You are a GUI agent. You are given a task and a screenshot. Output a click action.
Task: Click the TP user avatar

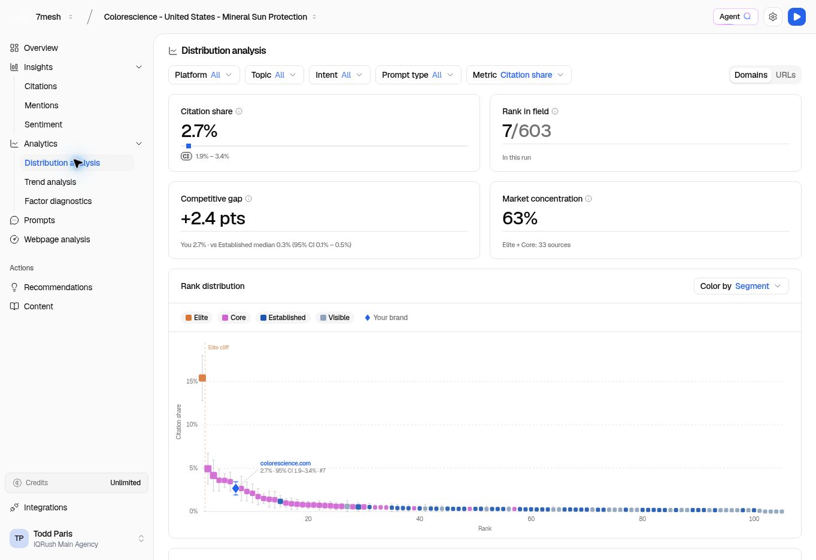[19, 538]
